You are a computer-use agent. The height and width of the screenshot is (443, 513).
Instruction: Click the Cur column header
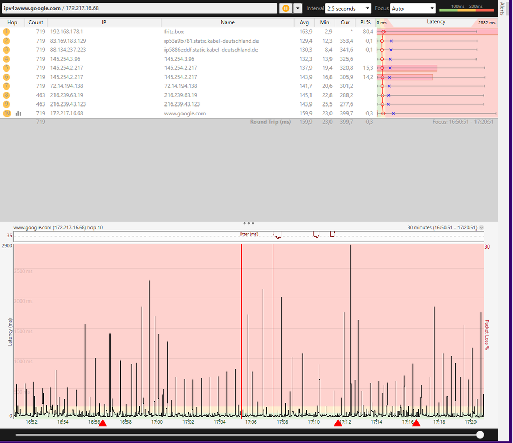point(345,22)
